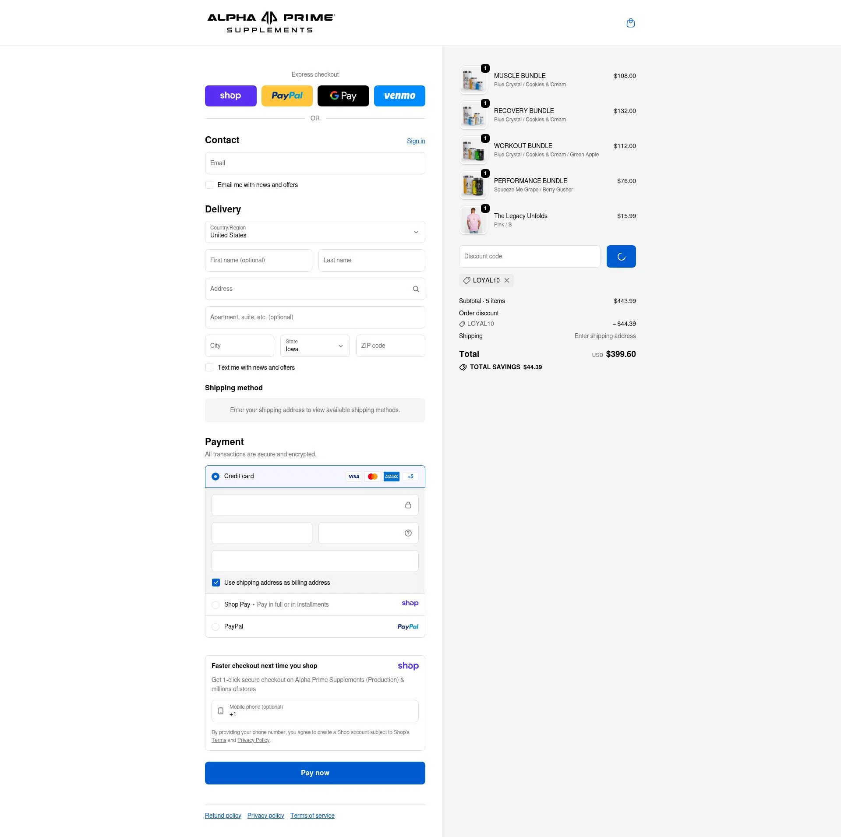Image resolution: width=841 pixels, height=837 pixels.
Task: Enable Text me with news and offers
Action: click(209, 367)
